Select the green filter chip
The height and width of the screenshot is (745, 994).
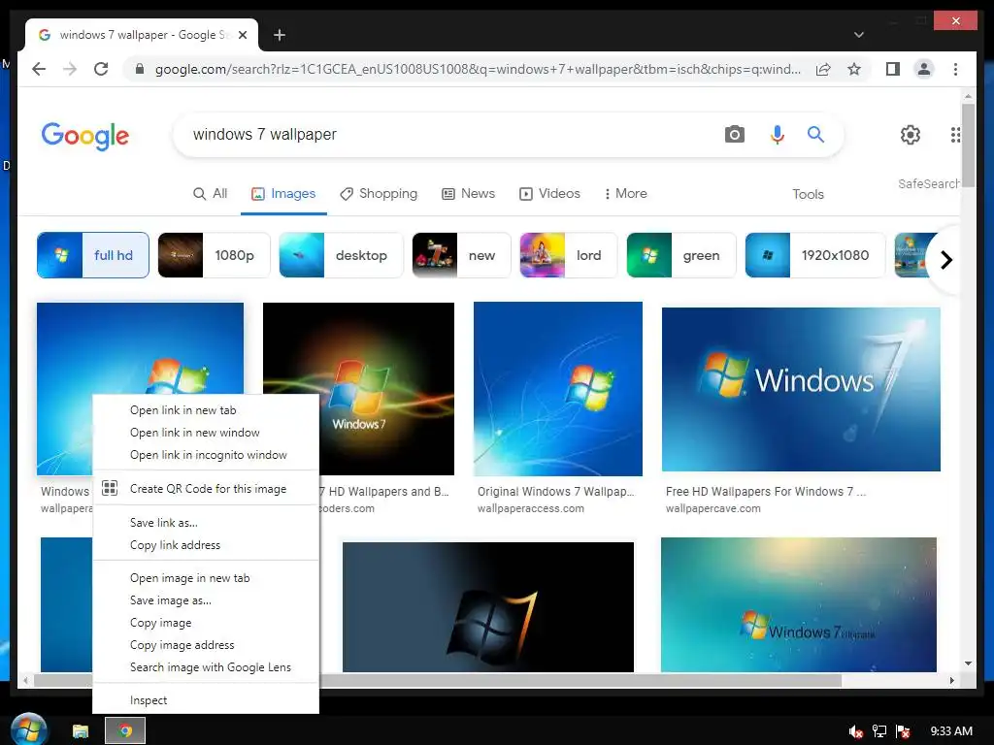click(x=681, y=255)
